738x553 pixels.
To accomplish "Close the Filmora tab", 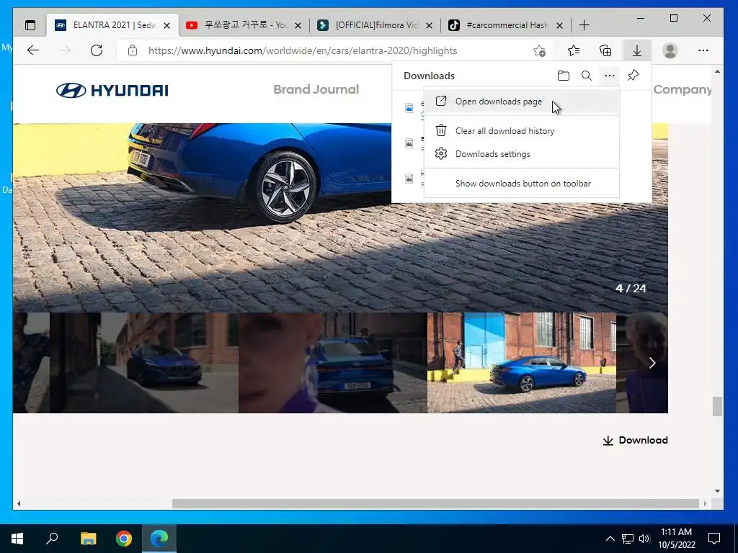I will [429, 25].
